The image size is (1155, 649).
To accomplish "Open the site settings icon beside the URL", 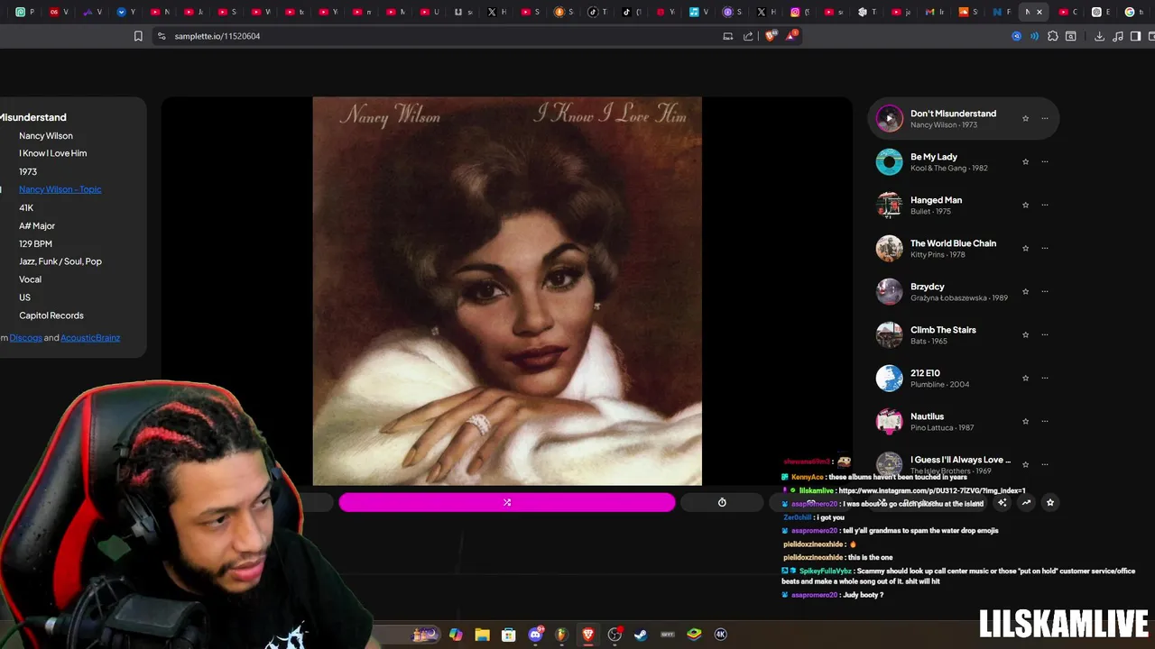I will (162, 36).
